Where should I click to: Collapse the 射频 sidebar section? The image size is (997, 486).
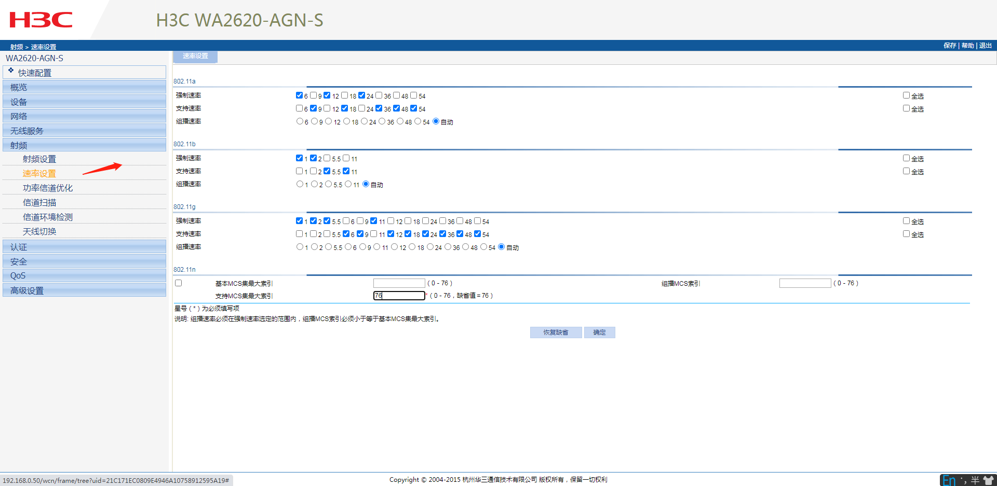pyautogui.click(x=84, y=145)
